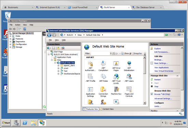The height and width of the screenshot is (128, 188).
Task: Click Sites in the address breadcrumb
Action: [79, 35]
